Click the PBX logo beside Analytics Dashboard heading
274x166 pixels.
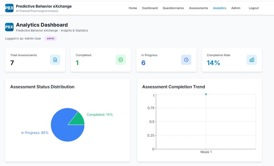(9, 27)
